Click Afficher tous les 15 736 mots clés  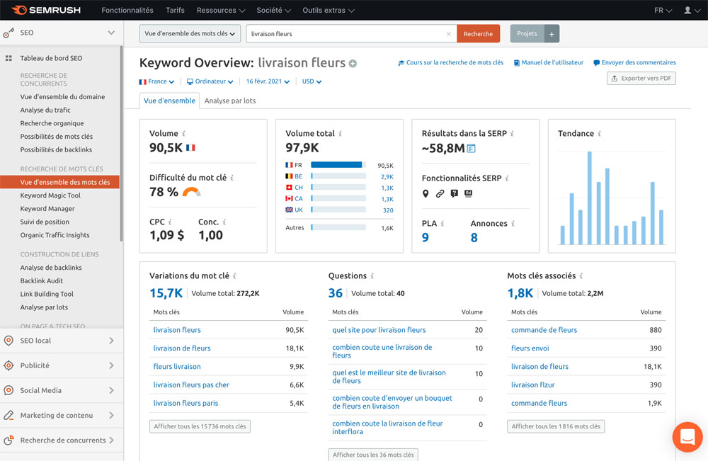pos(200,426)
